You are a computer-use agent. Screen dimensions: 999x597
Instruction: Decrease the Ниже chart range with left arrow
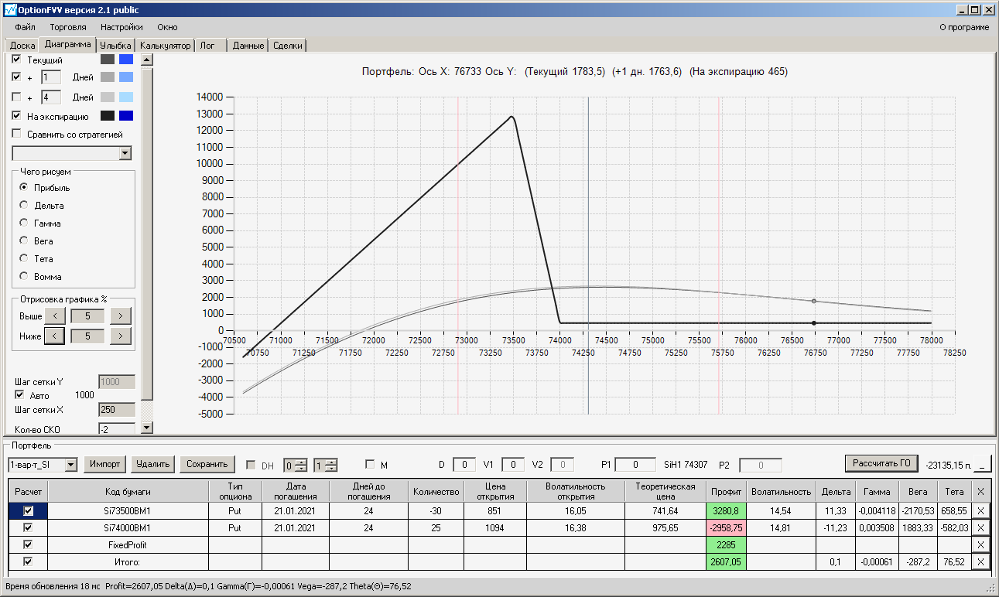[x=54, y=336]
